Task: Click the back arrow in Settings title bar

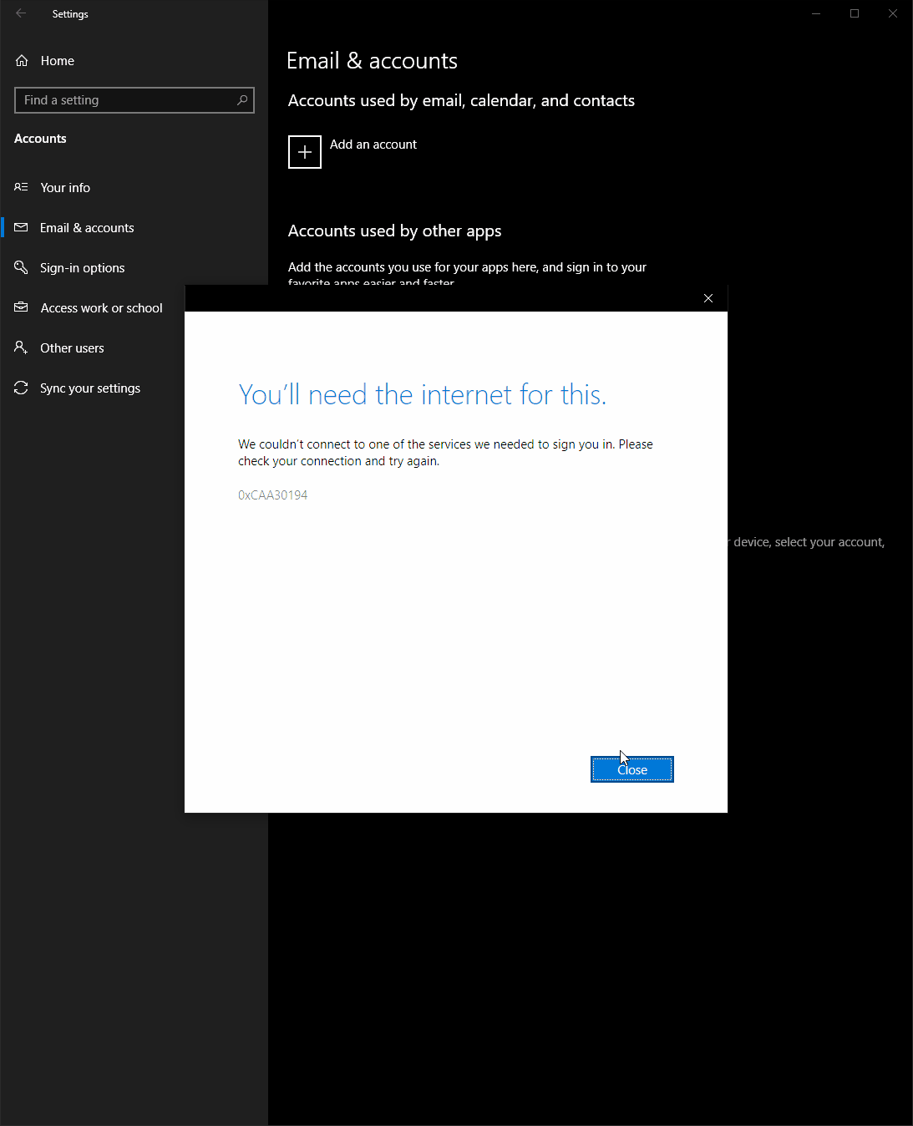Action: (x=21, y=13)
